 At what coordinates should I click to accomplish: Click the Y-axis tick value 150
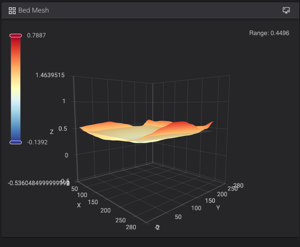[x=210, y=201]
